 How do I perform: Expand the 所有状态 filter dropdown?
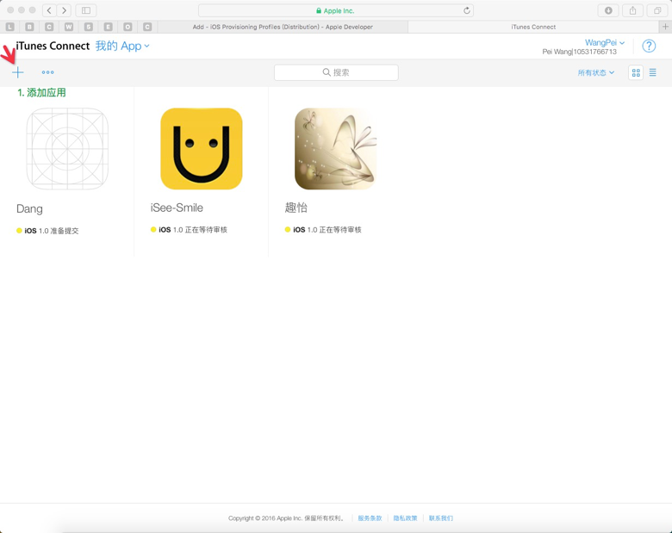coord(595,72)
